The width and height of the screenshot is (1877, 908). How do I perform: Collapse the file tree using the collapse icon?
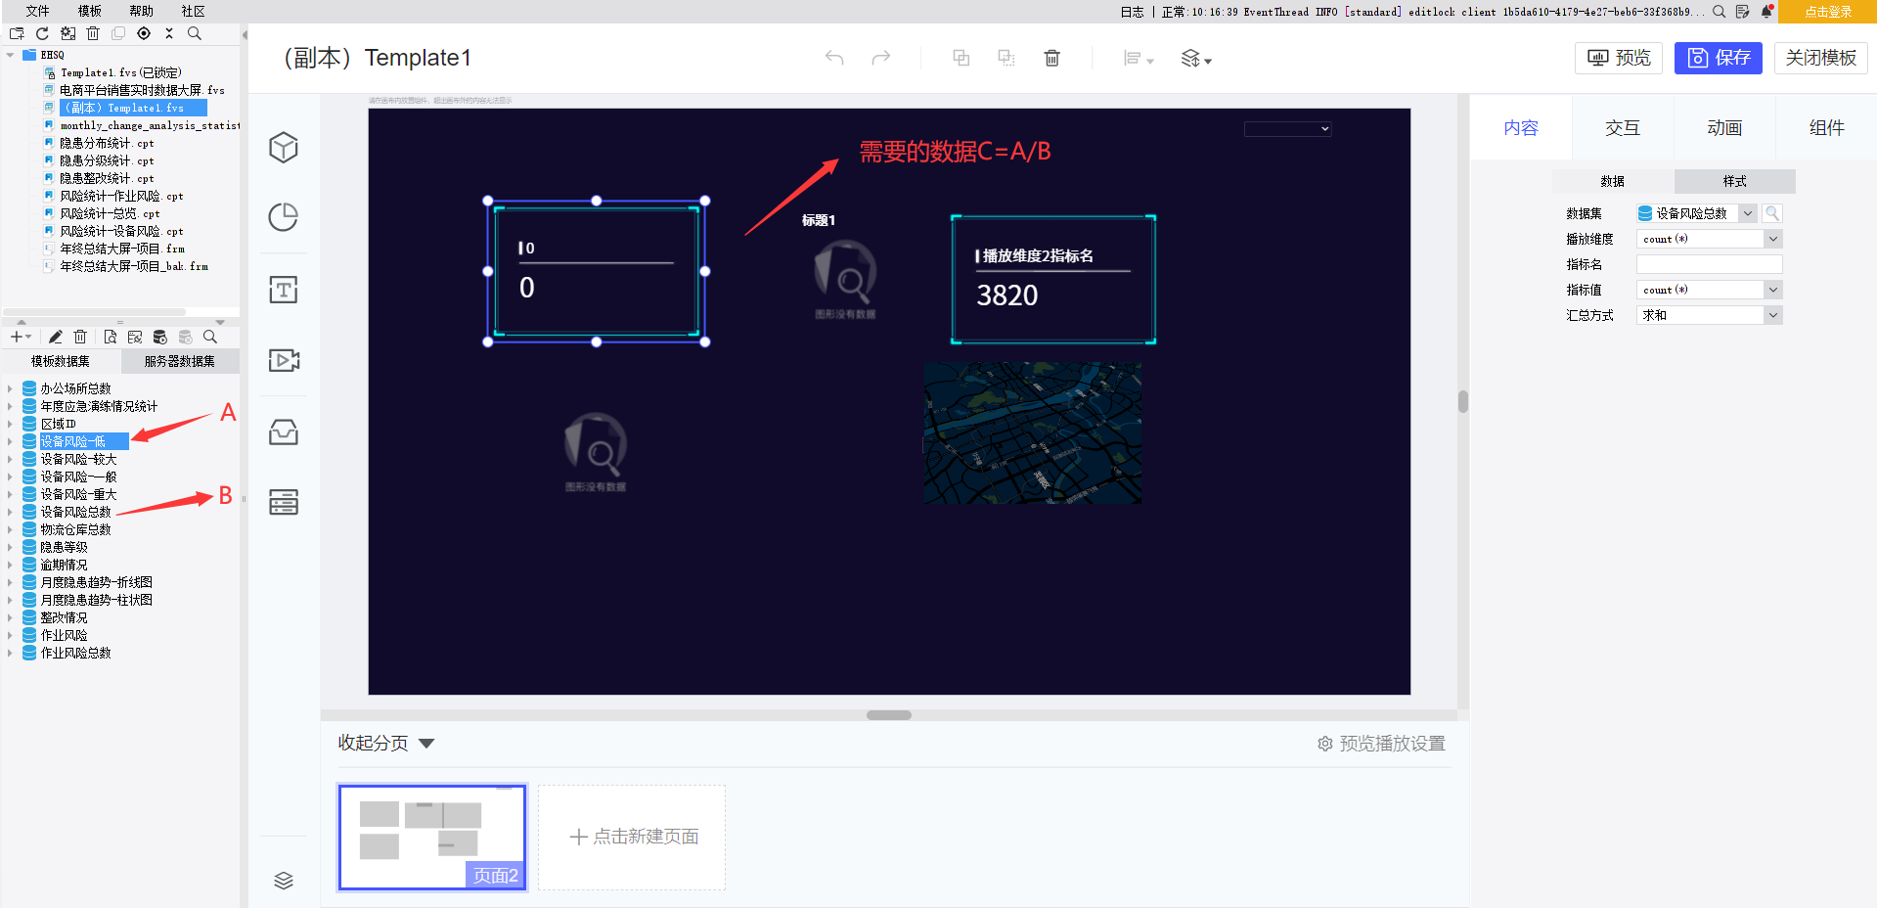pyautogui.click(x=169, y=33)
